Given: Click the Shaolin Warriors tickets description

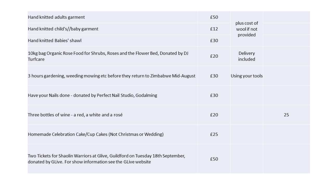Looking at the screenshot, I should tap(106, 159).
